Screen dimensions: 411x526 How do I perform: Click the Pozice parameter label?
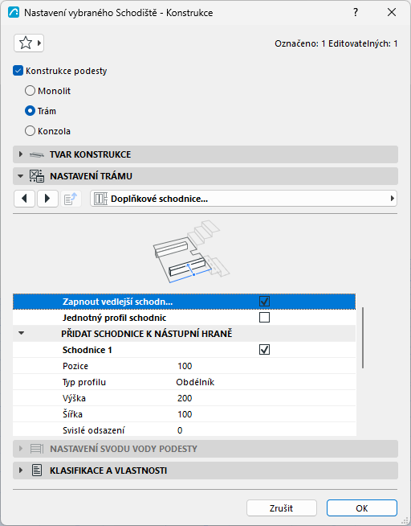75,366
